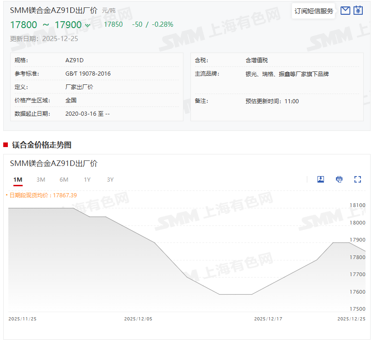
Task: Click the chart title SMM镁合金AZ91D出厂价
Action: click(54, 163)
